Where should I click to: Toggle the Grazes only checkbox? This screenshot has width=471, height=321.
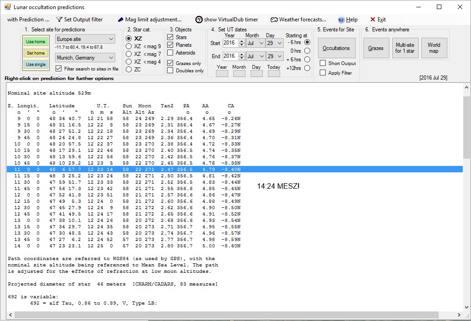(x=170, y=63)
